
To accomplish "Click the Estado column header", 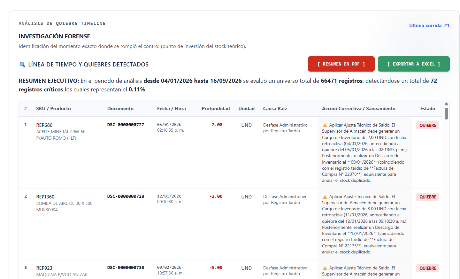I will click(428, 109).
